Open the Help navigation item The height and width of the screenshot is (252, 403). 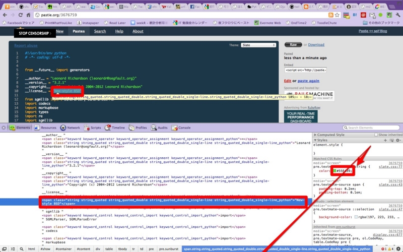point(119,31)
